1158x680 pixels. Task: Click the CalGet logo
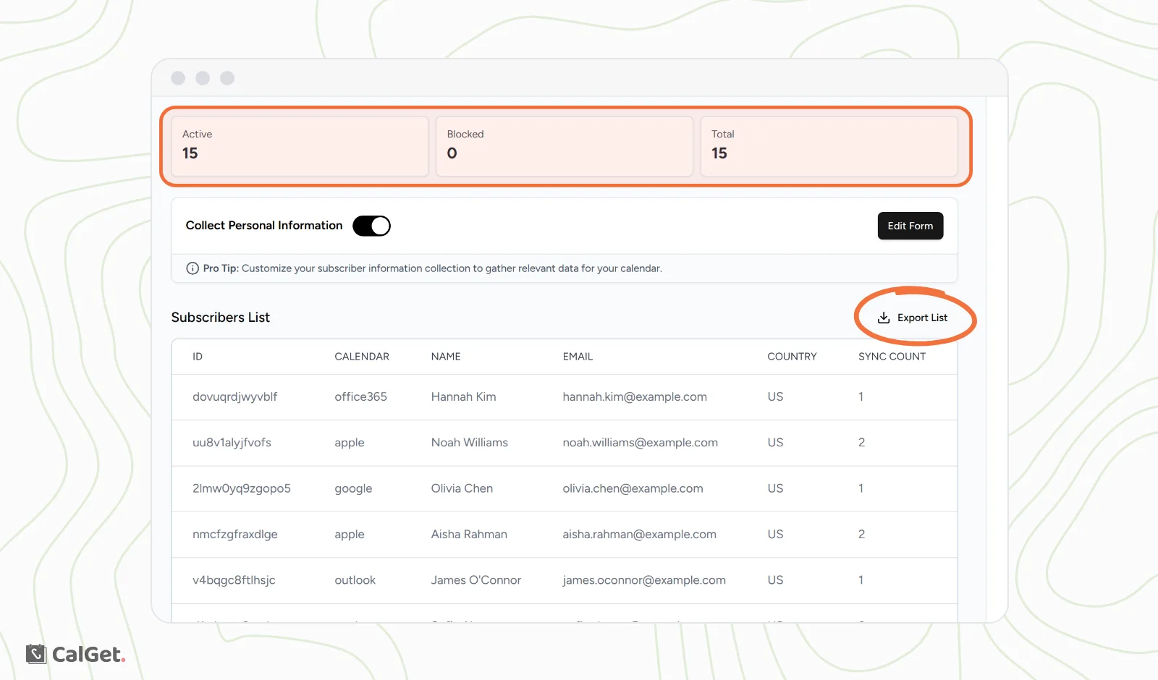point(75,655)
